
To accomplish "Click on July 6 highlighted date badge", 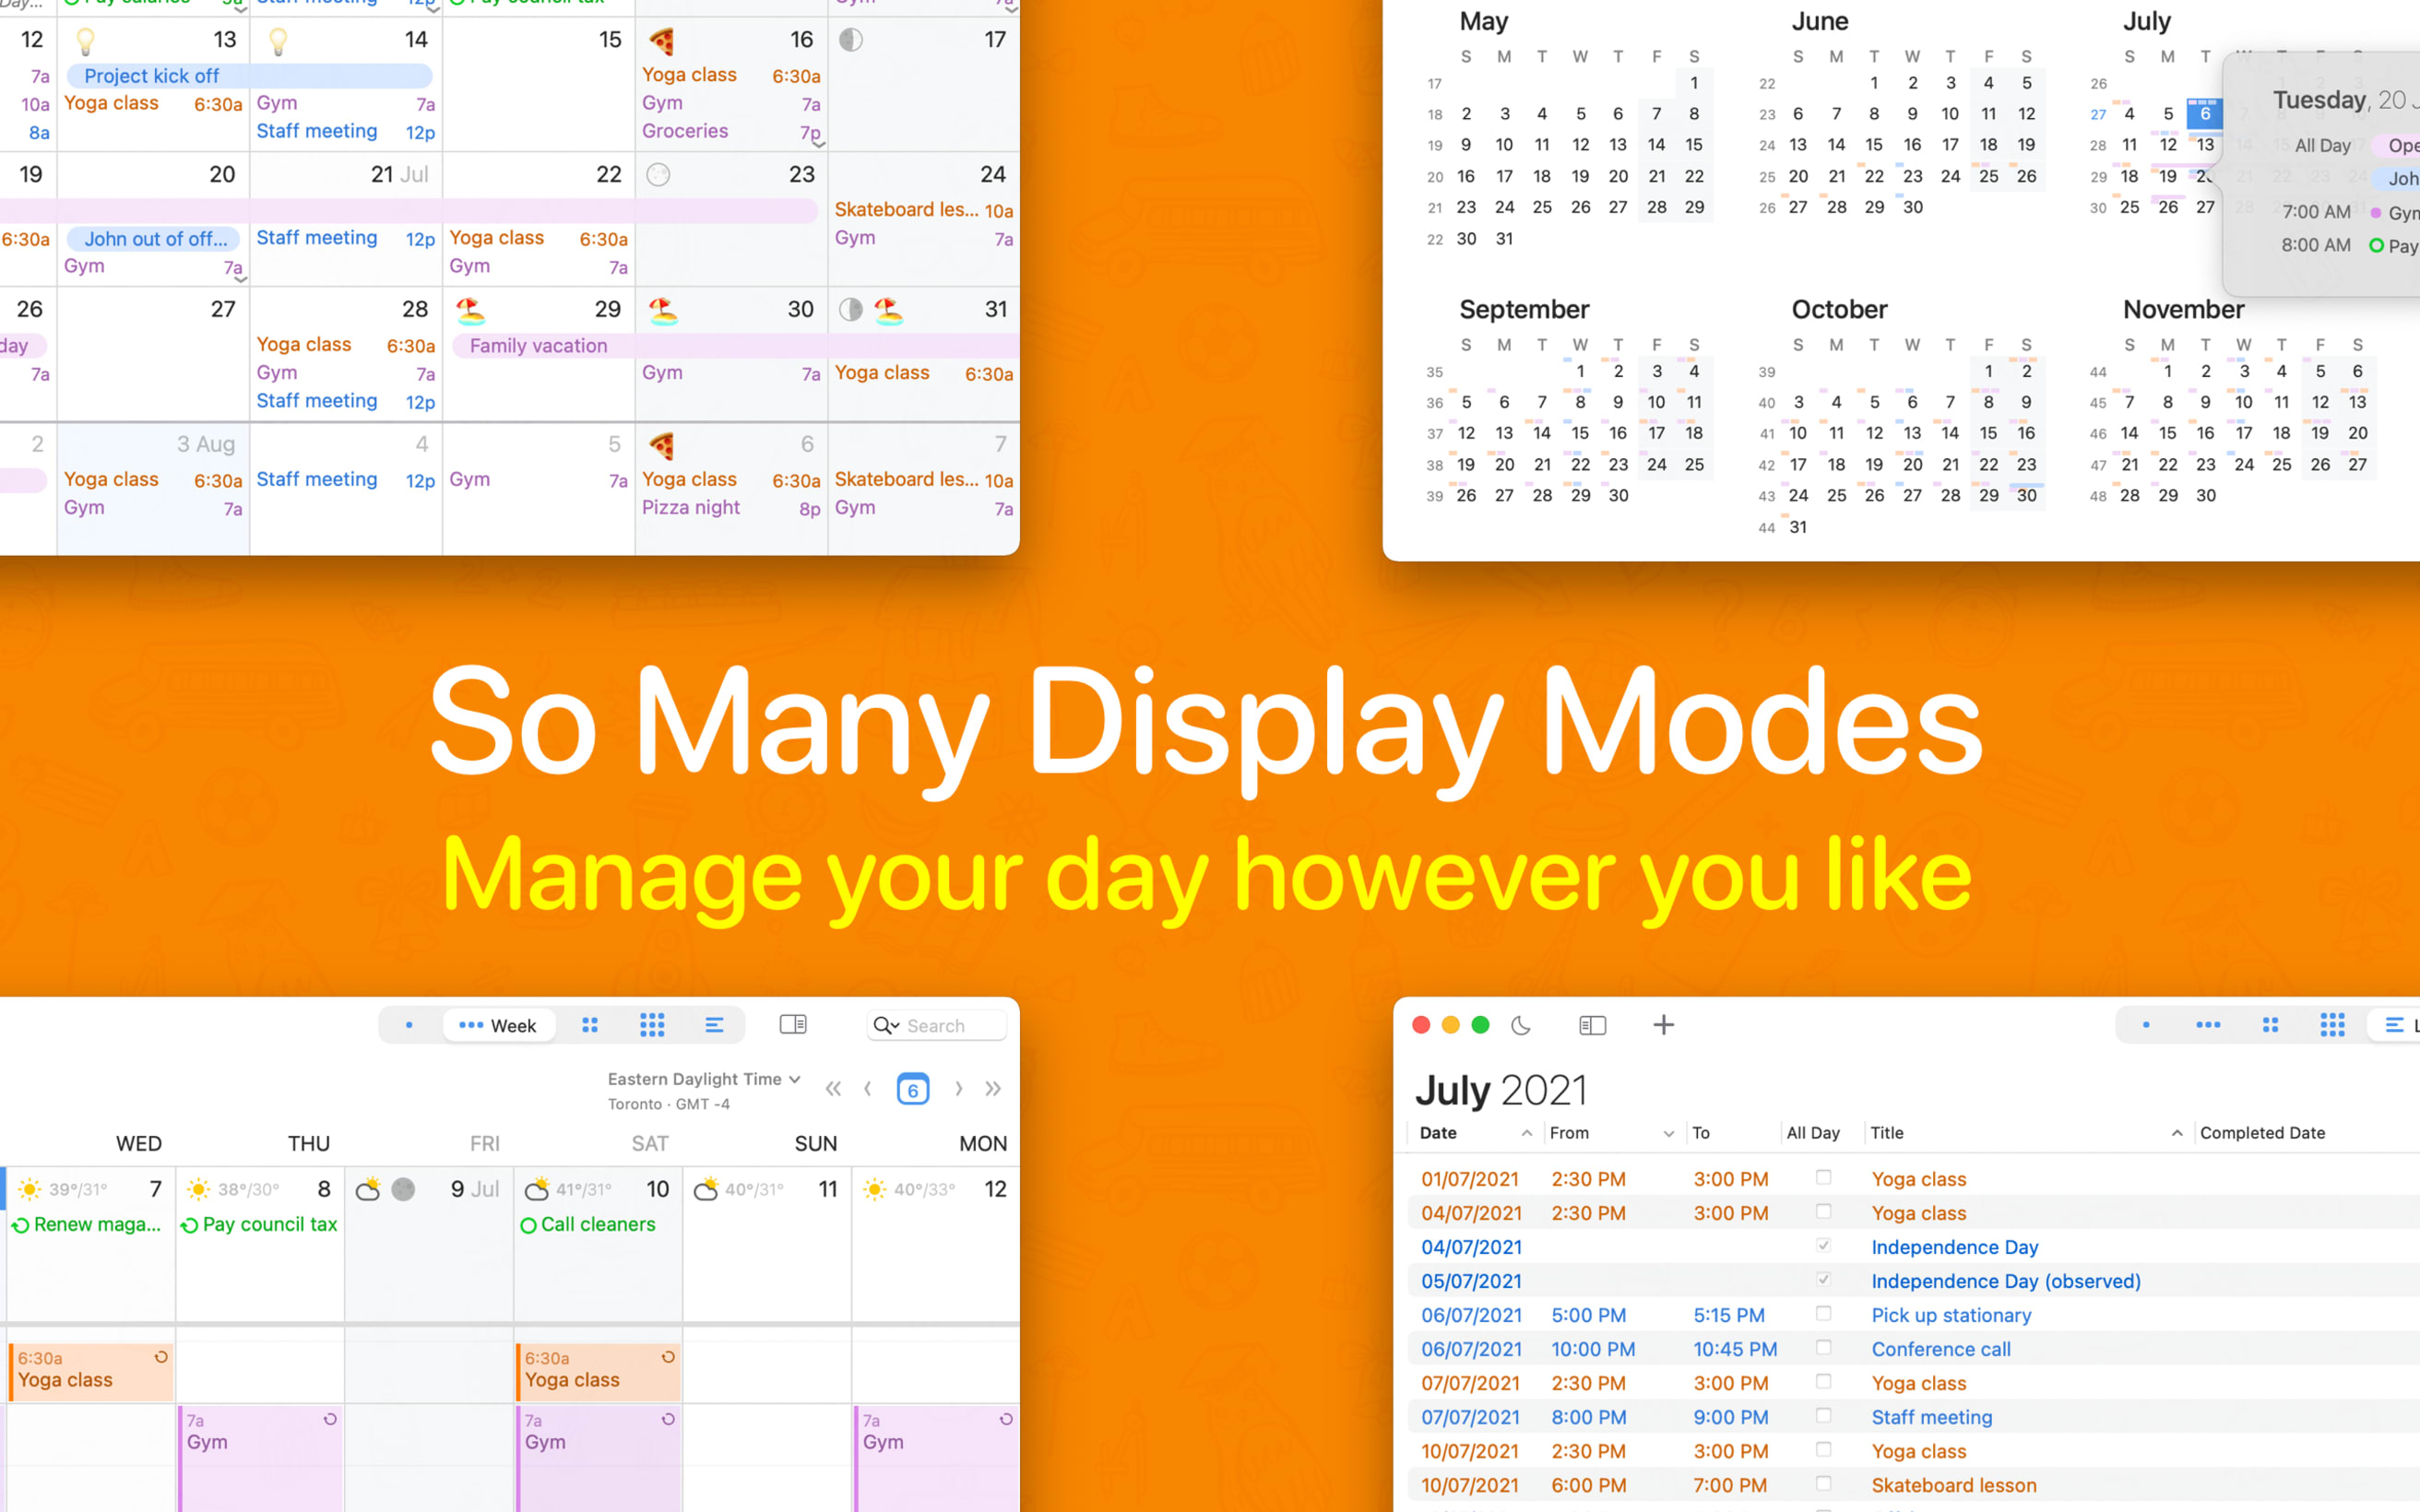I will coord(2202,113).
